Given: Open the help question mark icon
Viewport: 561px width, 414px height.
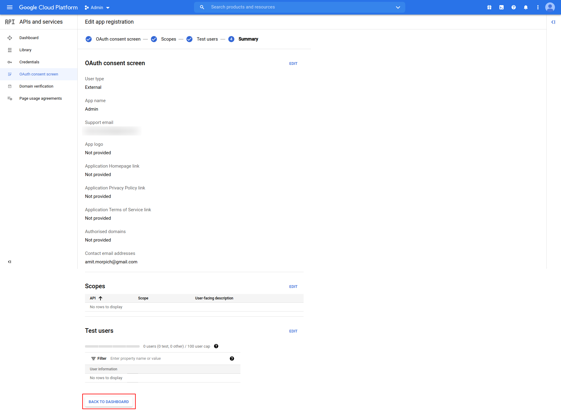Looking at the screenshot, I should pyautogui.click(x=513, y=7).
